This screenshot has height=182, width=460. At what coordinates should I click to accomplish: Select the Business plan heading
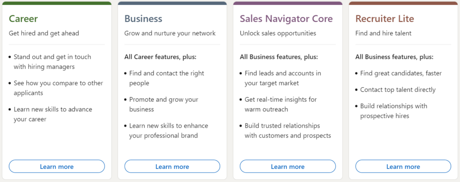pos(143,19)
